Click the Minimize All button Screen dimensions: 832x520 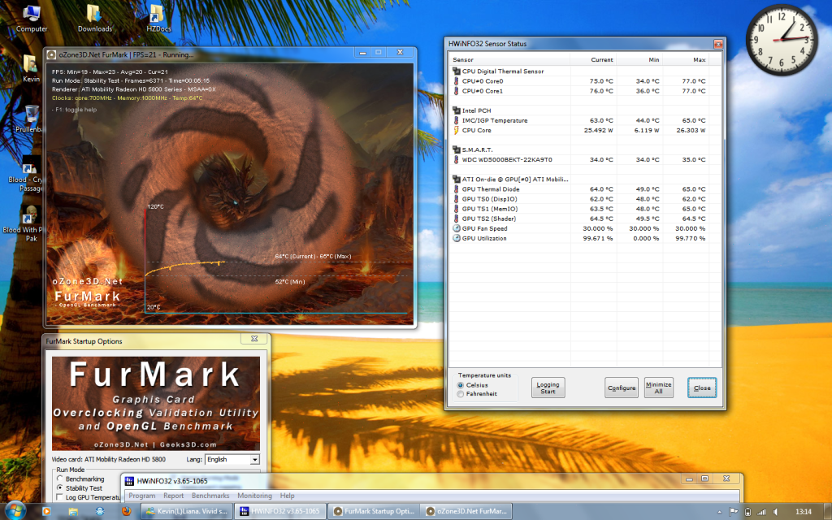tap(658, 388)
